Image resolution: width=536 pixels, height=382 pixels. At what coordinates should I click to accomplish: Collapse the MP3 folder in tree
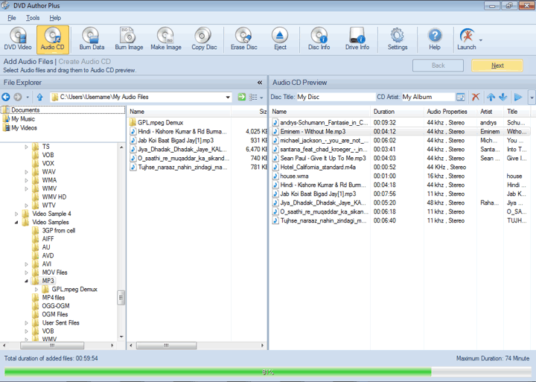(26, 281)
